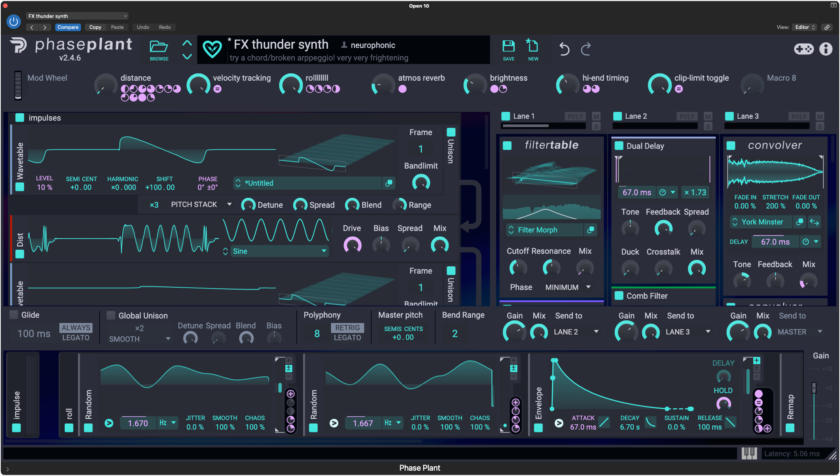840x476 pixels.
Task: Click Phase Plant's curved redo arrow icon
Action: point(586,49)
